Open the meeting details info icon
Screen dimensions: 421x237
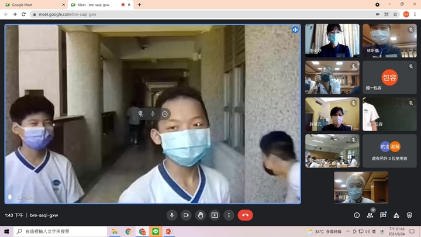(x=357, y=215)
